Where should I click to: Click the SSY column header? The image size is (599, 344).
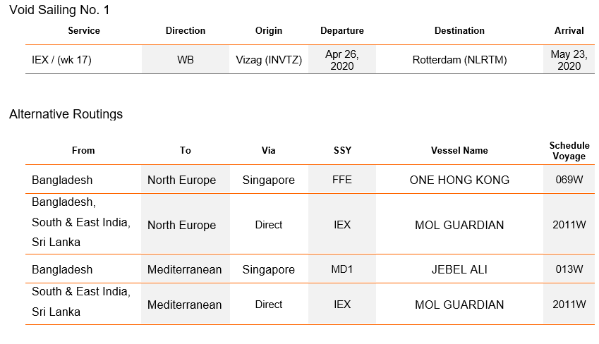[342, 150]
